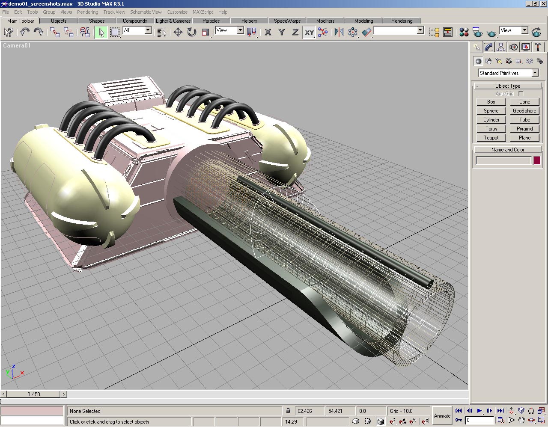Open the Rendering menu
Viewport: 548px width, 427px height.
click(x=87, y=12)
